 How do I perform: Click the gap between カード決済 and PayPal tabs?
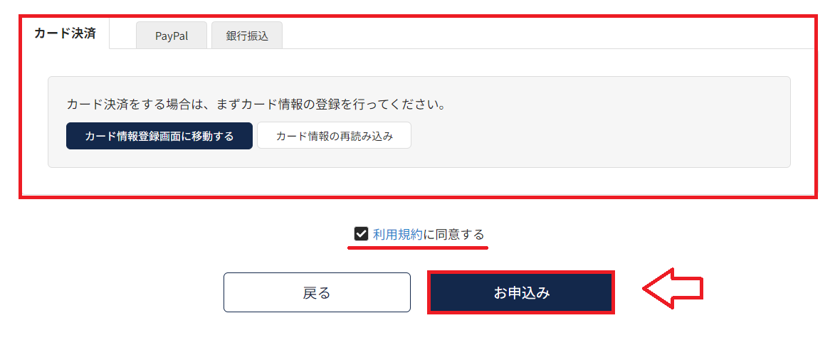pyautogui.click(x=122, y=34)
